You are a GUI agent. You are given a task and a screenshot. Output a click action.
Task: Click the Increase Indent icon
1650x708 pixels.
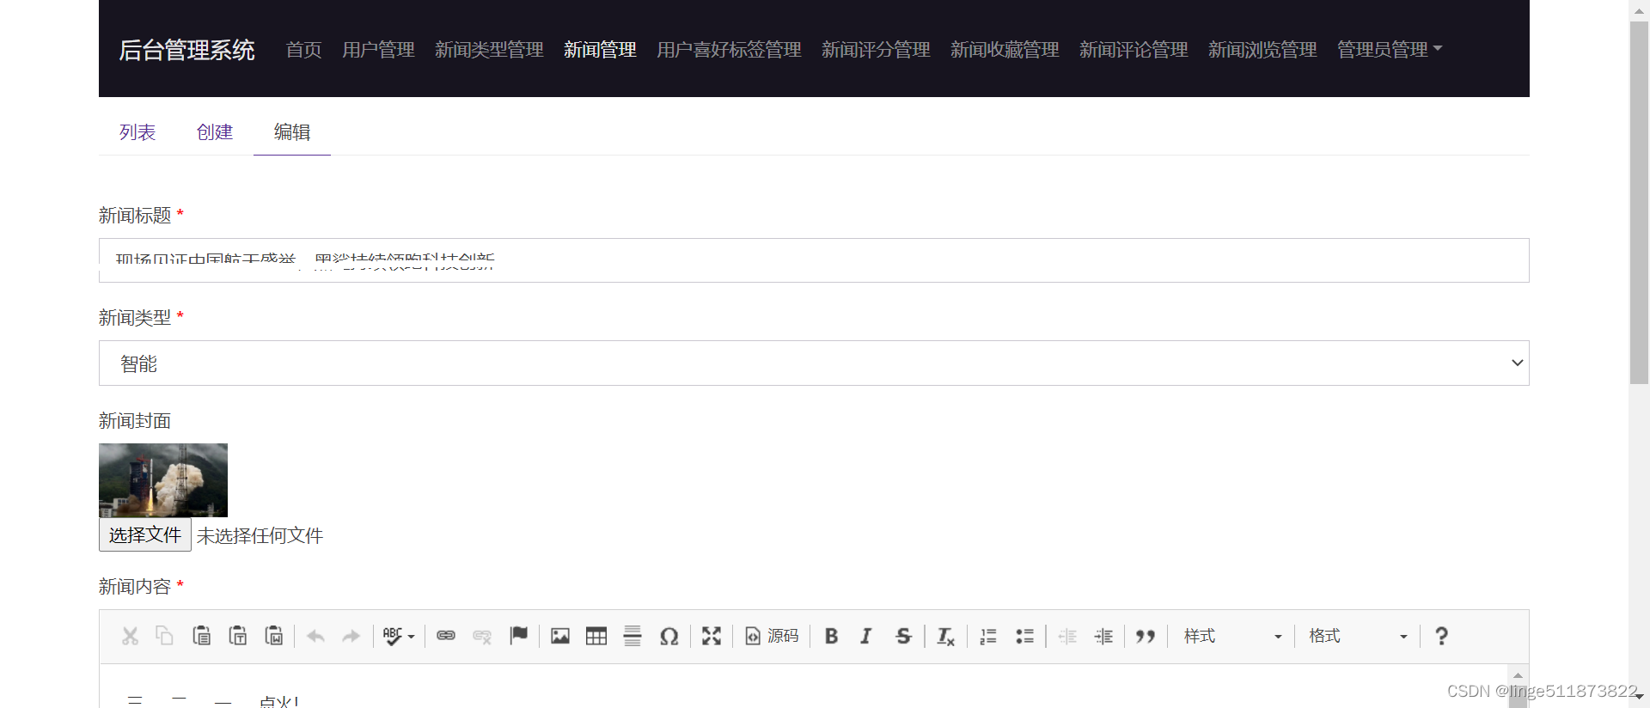click(x=1103, y=636)
